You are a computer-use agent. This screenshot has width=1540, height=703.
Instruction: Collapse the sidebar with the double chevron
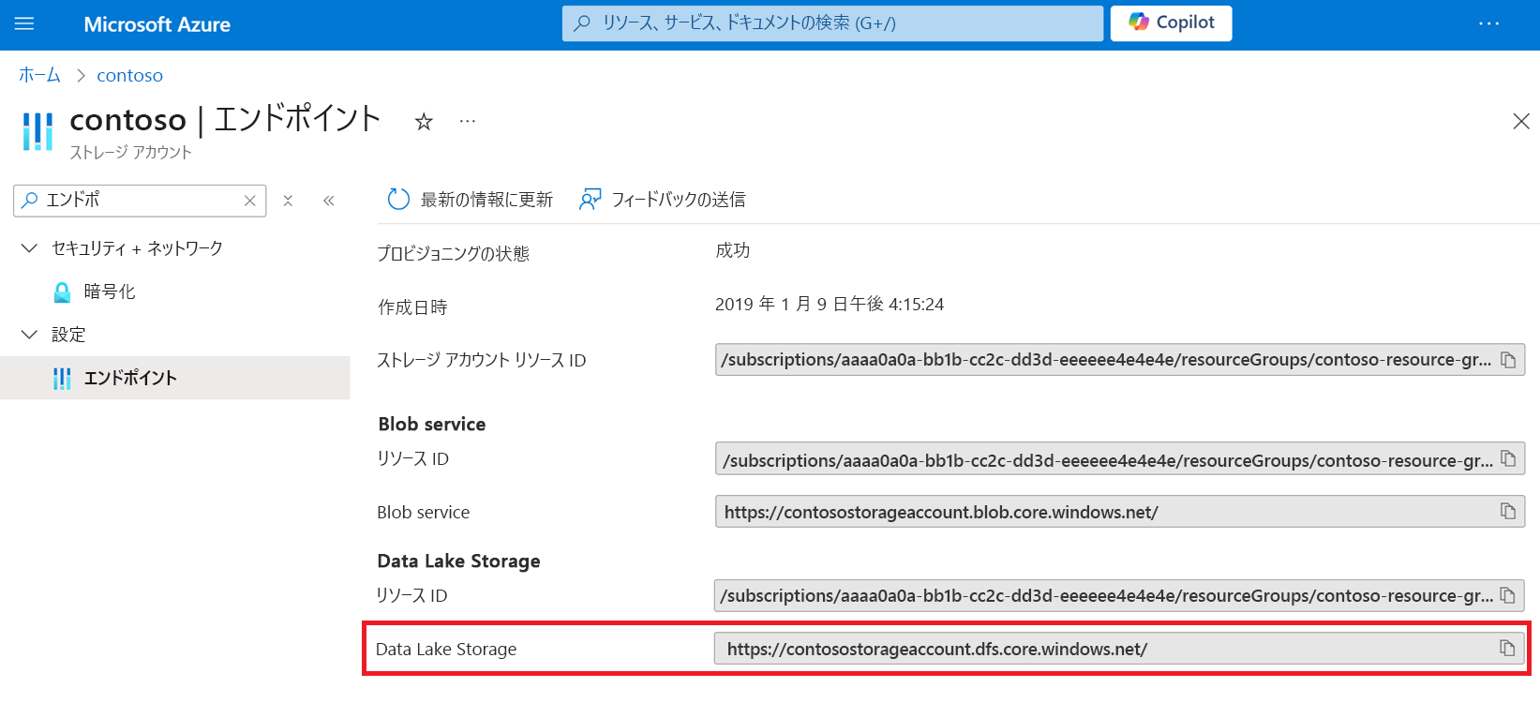click(329, 201)
